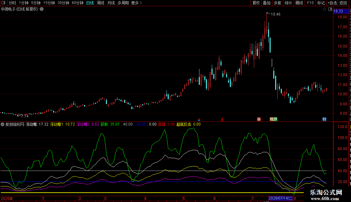
Task: Click the panel toggle icon at top-left
Action: (3, 3)
